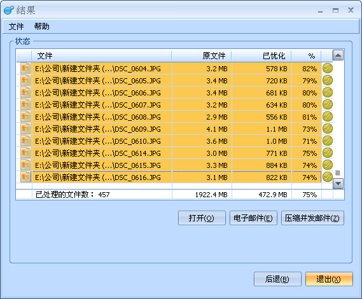Viewport: 362px width, 299px height.
Task: Click the 压缩并发邮件(Z) button
Action: pyautogui.click(x=312, y=218)
